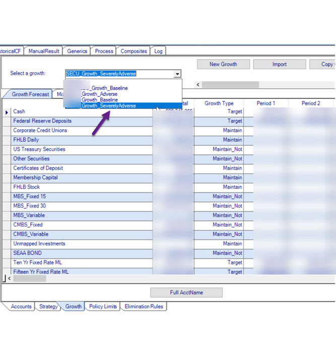Screen dimensions: 336x355
Task: Switch to the ManualResult tab
Action: click(44, 51)
